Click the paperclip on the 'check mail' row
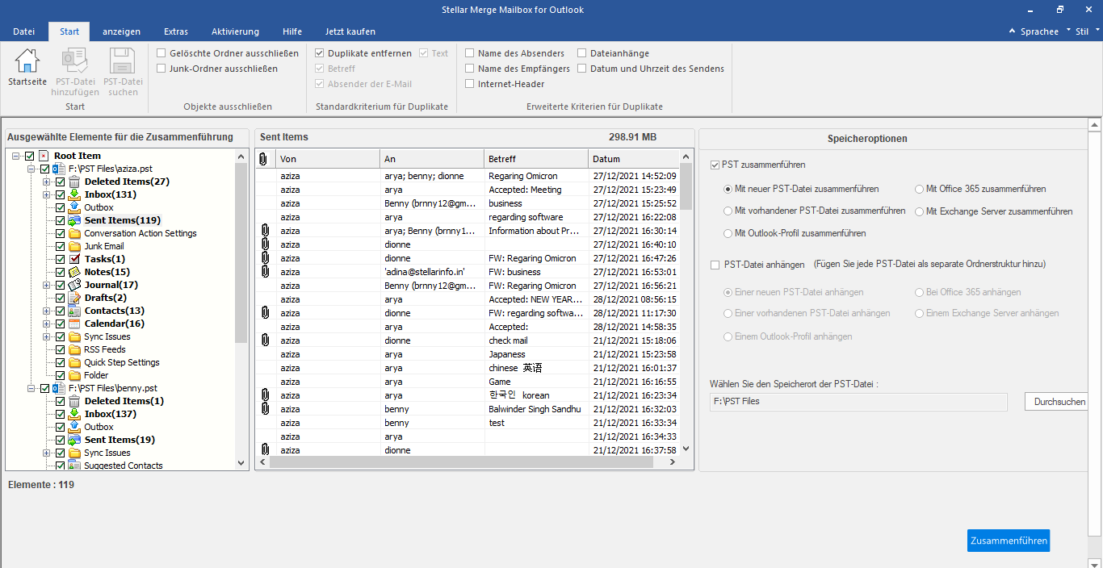 pos(265,340)
